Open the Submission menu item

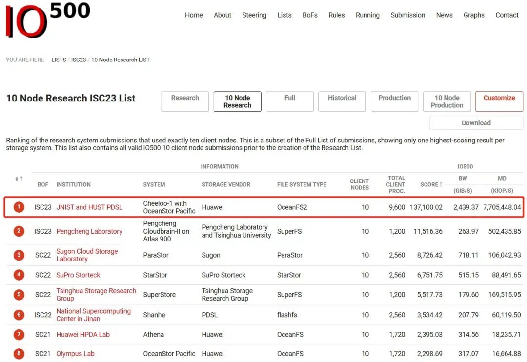click(407, 15)
